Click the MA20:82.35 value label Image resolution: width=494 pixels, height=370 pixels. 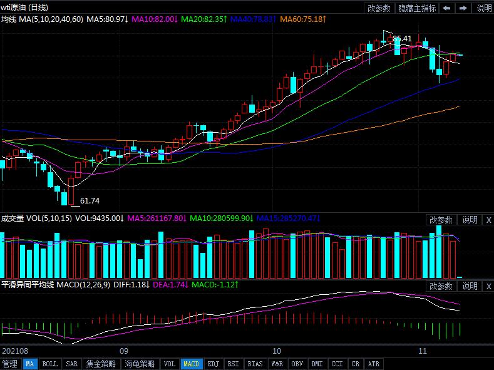point(204,19)
